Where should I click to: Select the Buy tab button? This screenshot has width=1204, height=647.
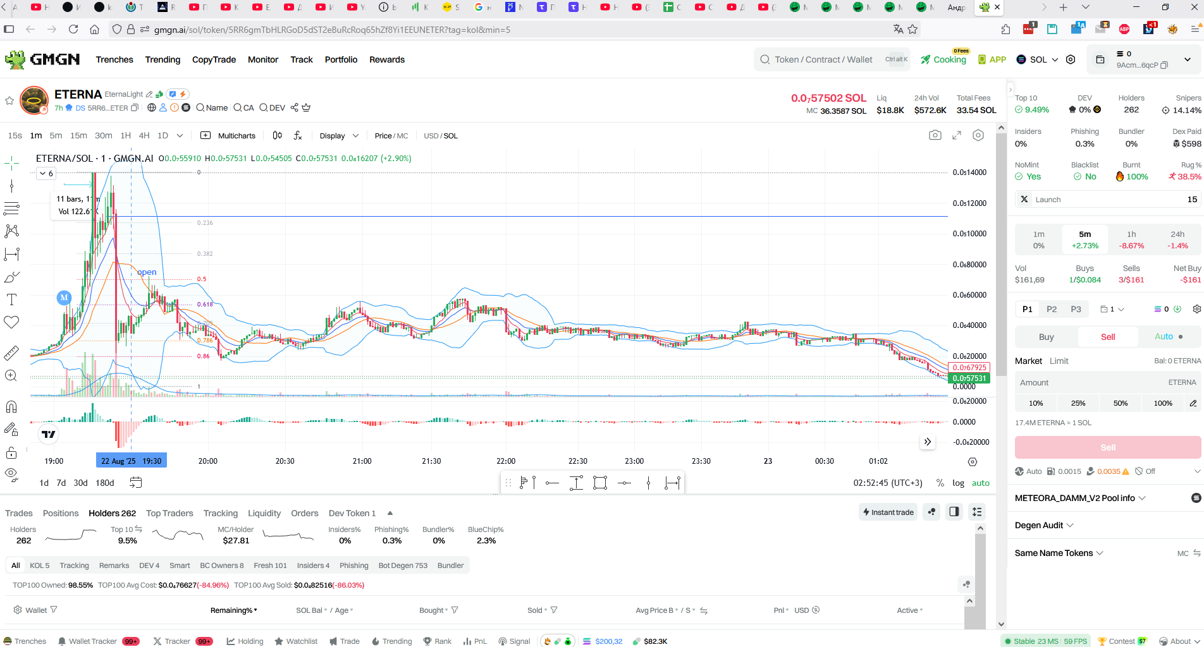pos(1046,337)
